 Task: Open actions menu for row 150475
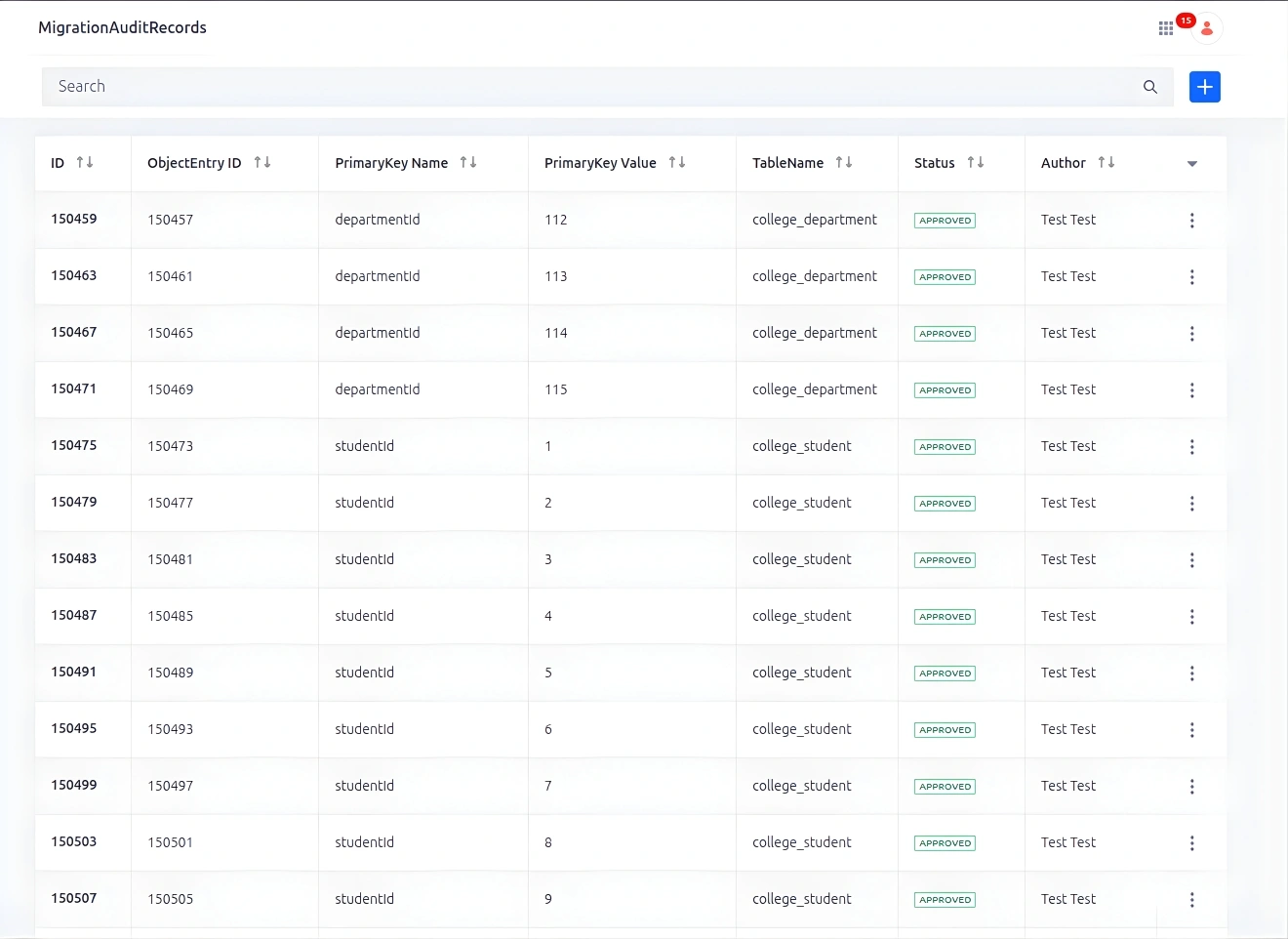(1192, 447)
